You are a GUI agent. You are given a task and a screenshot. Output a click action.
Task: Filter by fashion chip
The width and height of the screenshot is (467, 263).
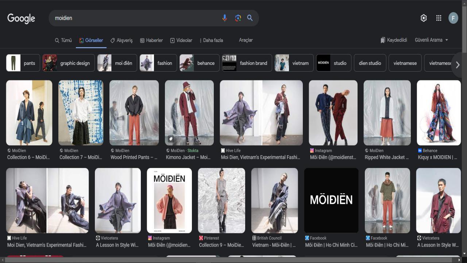[158, 63]
